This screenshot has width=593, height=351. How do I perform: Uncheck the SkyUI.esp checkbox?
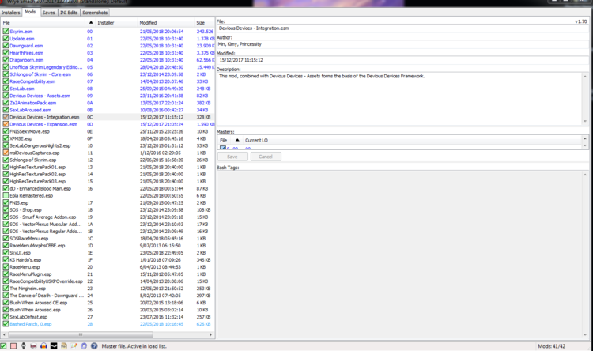click(6, 253)
